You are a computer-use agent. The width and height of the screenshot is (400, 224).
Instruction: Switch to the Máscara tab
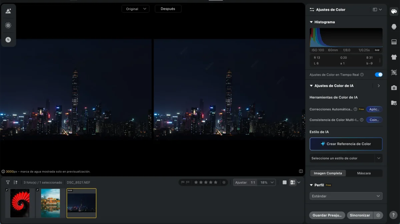[364, 173]
